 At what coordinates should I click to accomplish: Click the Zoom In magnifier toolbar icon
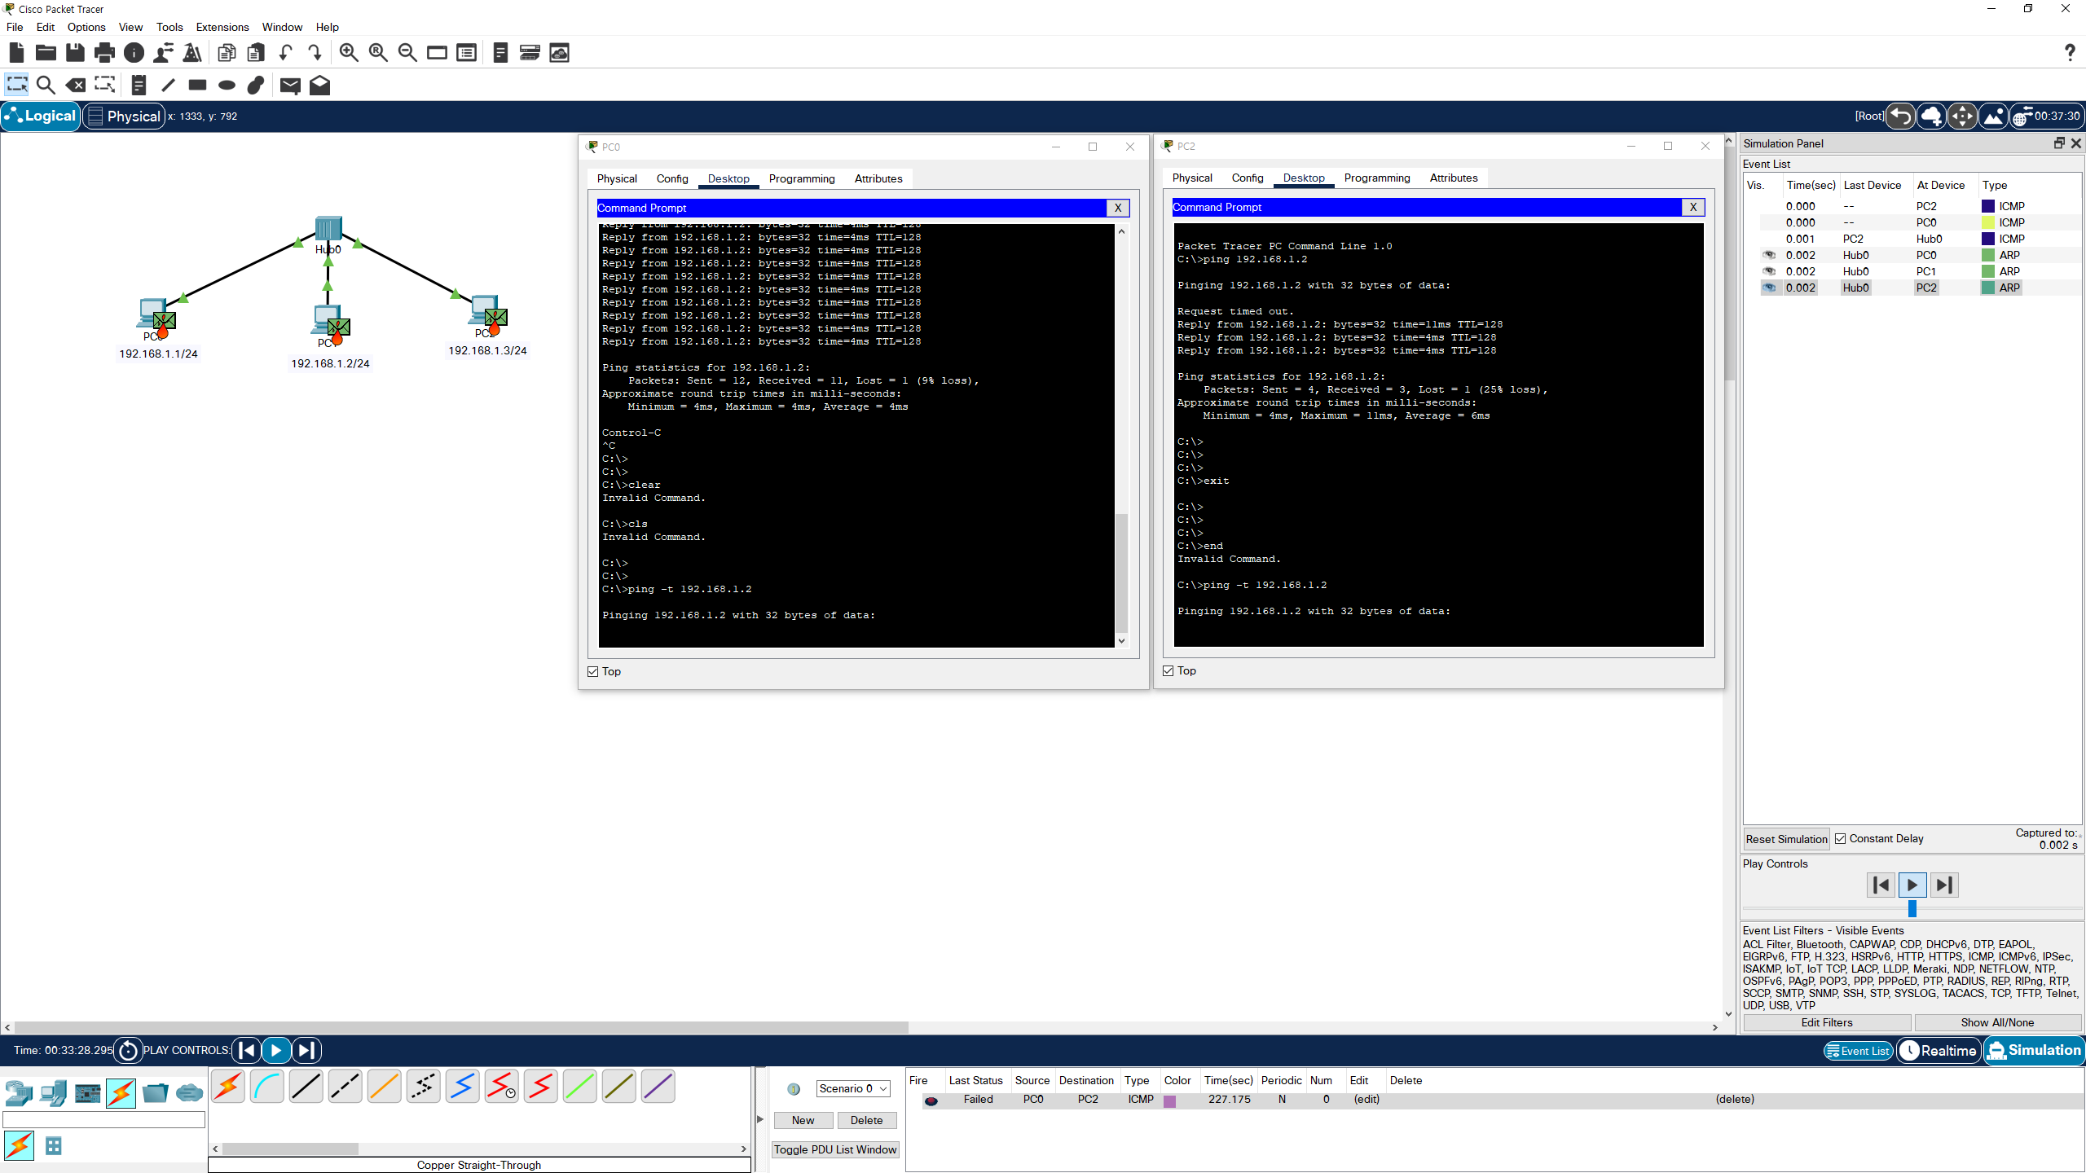coord(349,53)
